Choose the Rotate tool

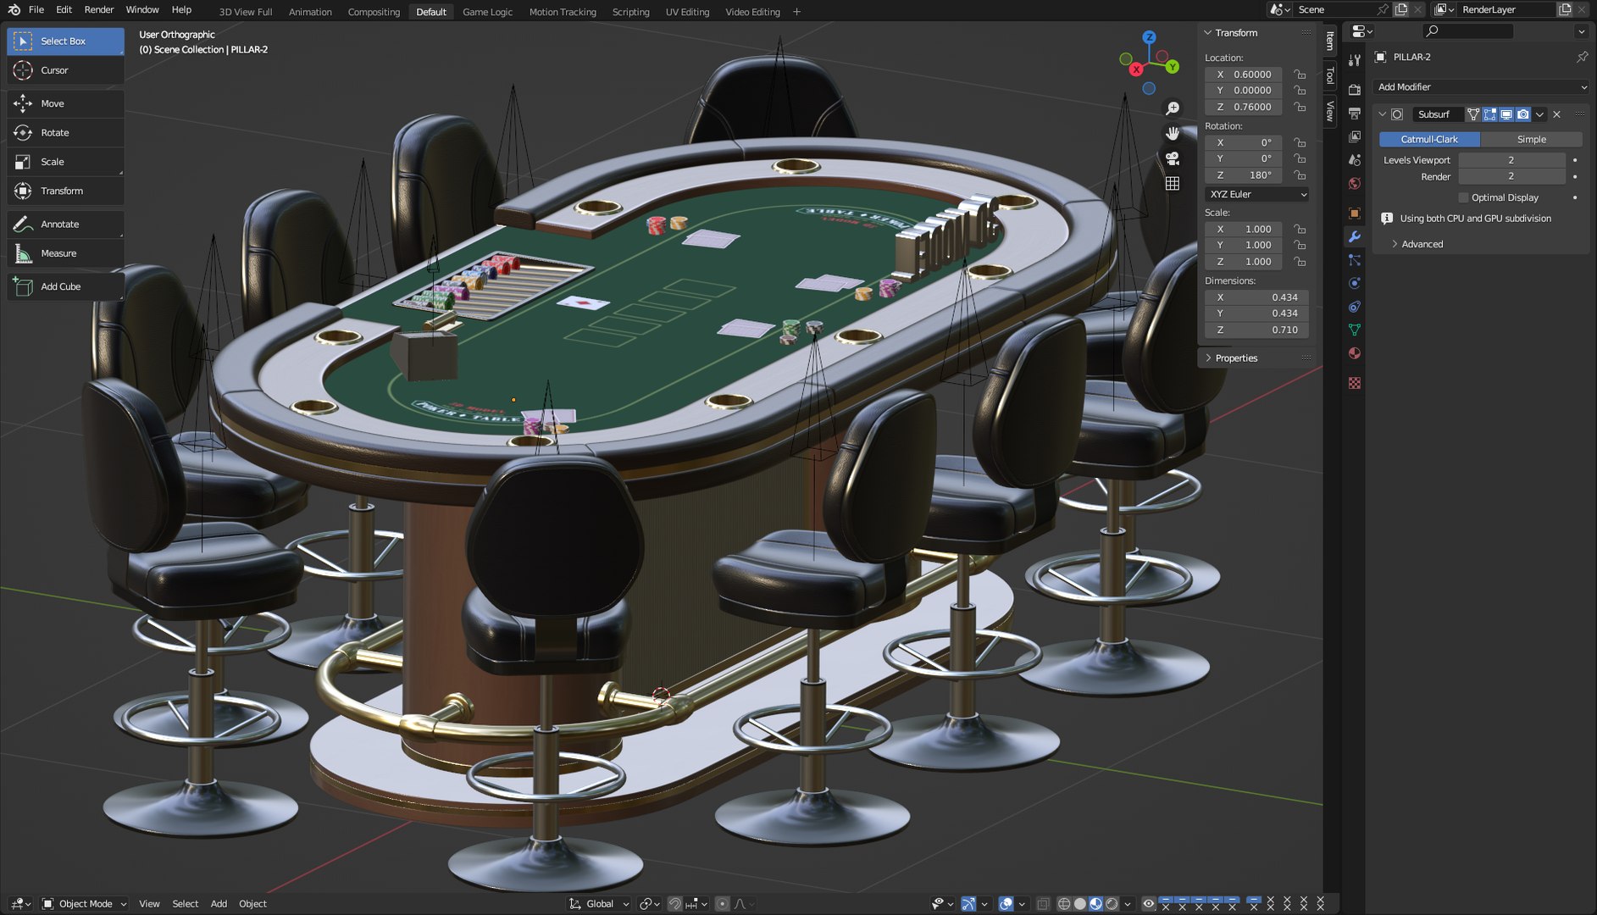pos(65,133)
